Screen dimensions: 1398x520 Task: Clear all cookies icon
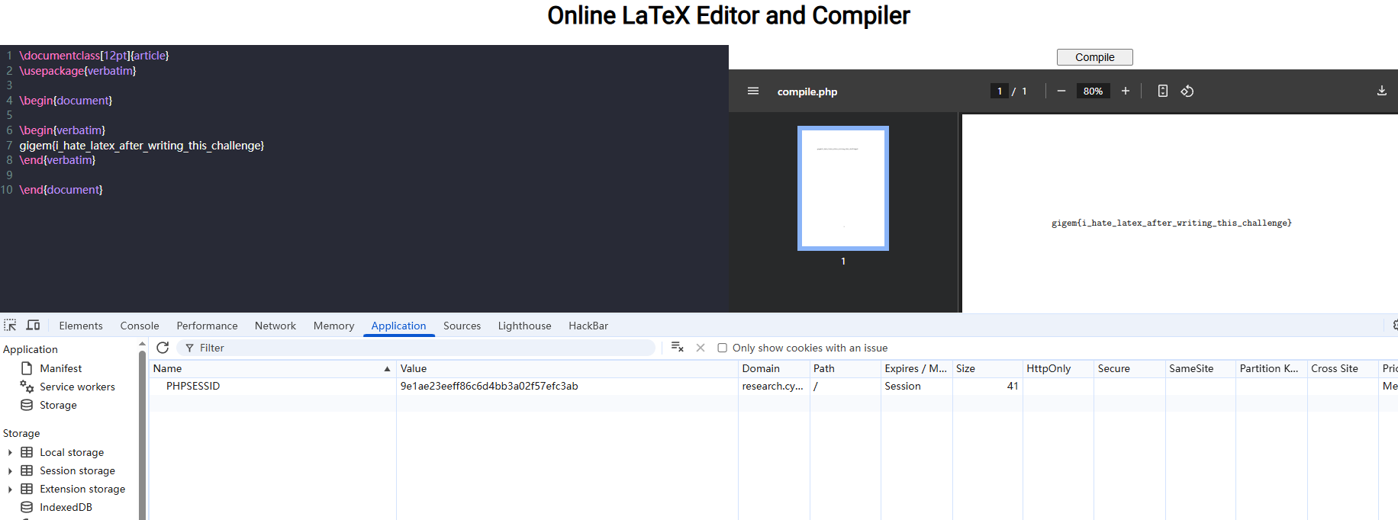coord(677,348)
